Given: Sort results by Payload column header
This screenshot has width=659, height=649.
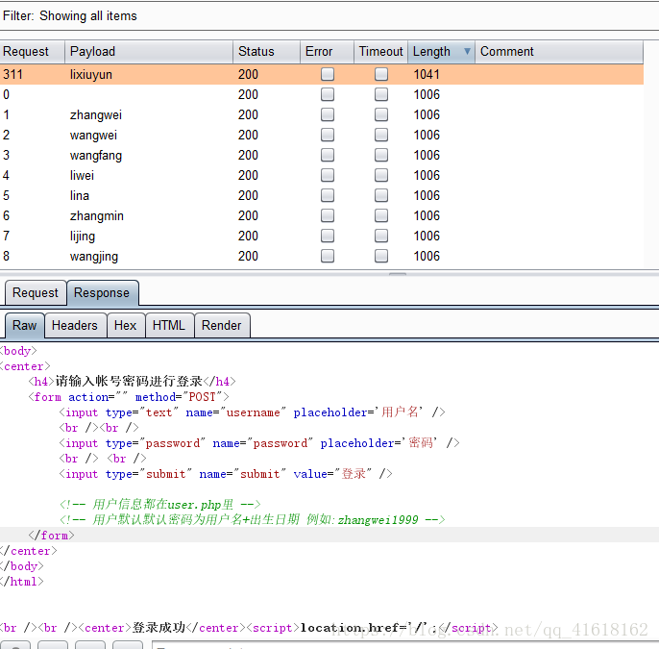Looking at the screenshot, I should click(149, 52).
